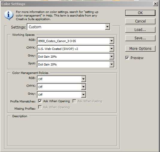This screenshot has width=160, height=152.
Task: Toggle the Ask When Pasting checkbox
Action: pyautogui.click(x=74, y=101)
